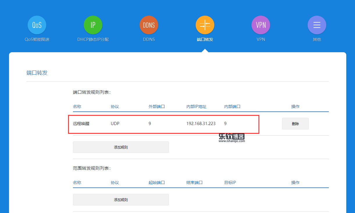Click the 内部IP地址 column header
Screen dimensions: 355x213
coord(196,106)
